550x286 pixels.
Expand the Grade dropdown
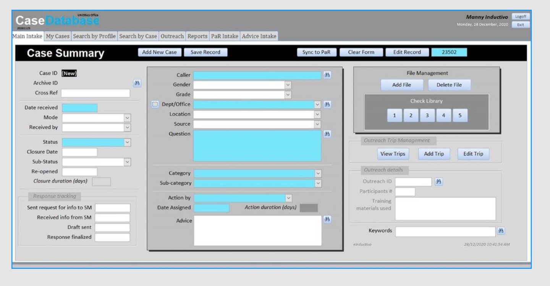point(288,95)
